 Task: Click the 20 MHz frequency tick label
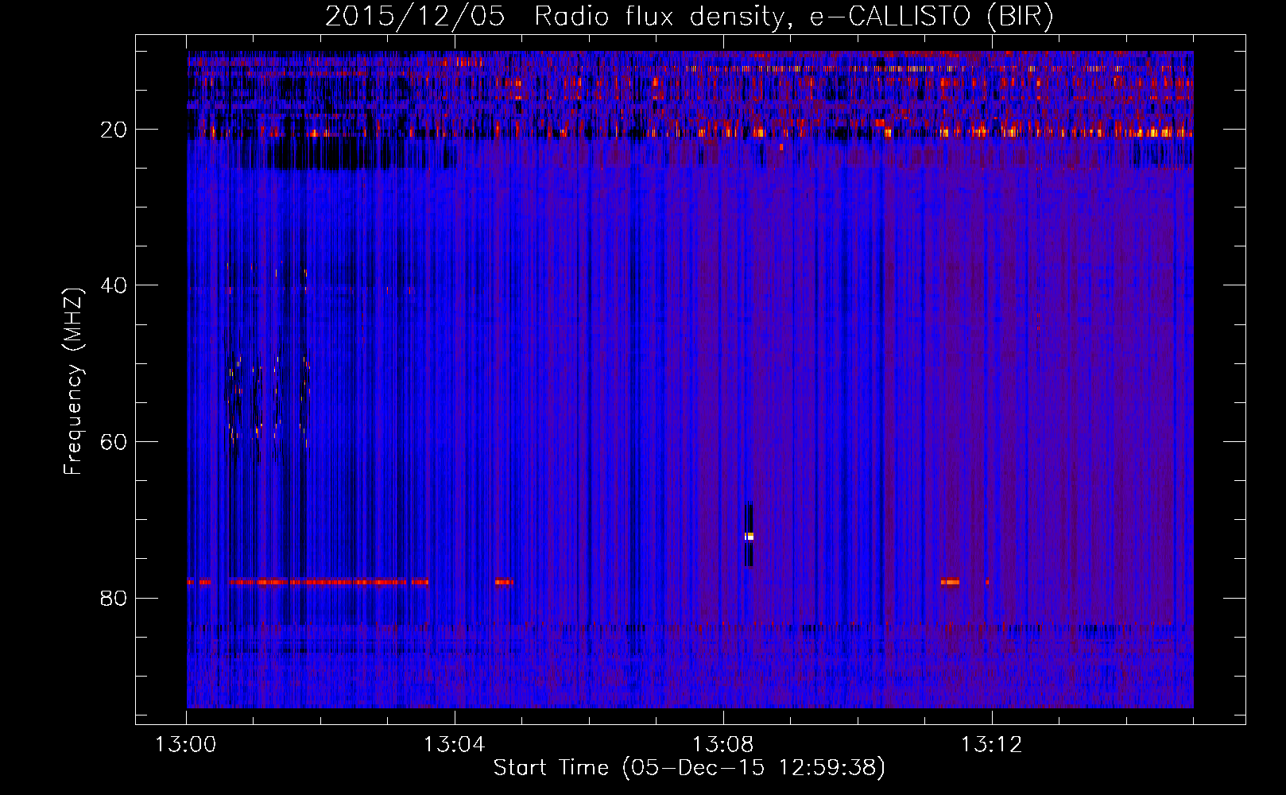pyautogui.click(x=114, y=130)
